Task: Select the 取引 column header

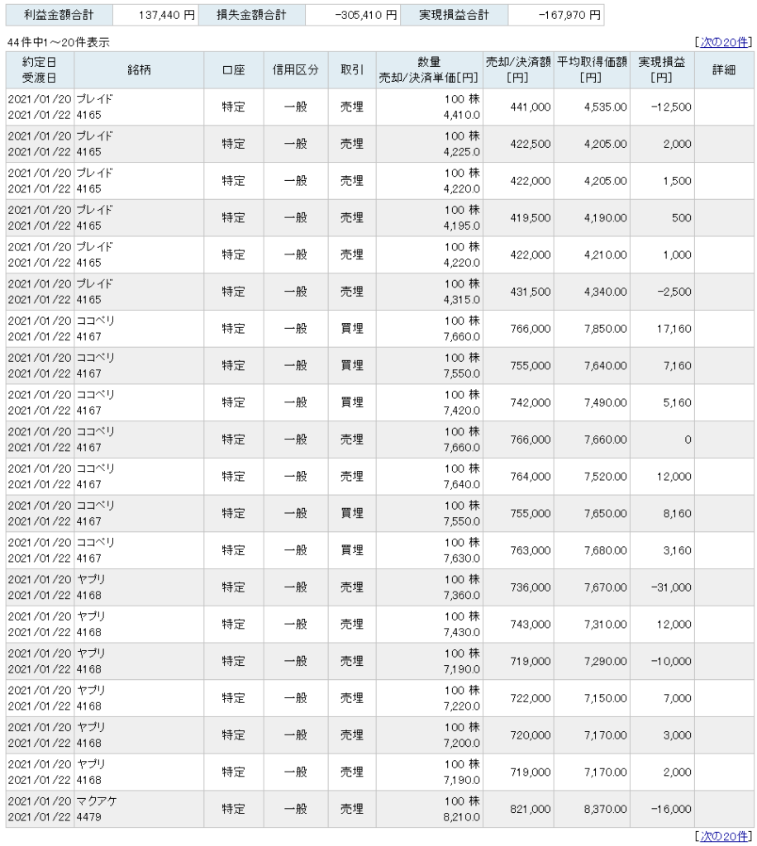Action: pos(352,70)
